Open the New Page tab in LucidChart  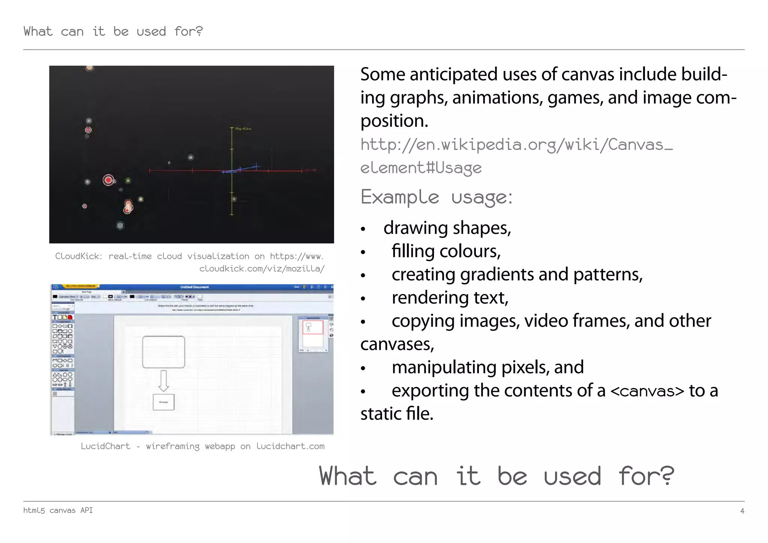pos(87,292)
